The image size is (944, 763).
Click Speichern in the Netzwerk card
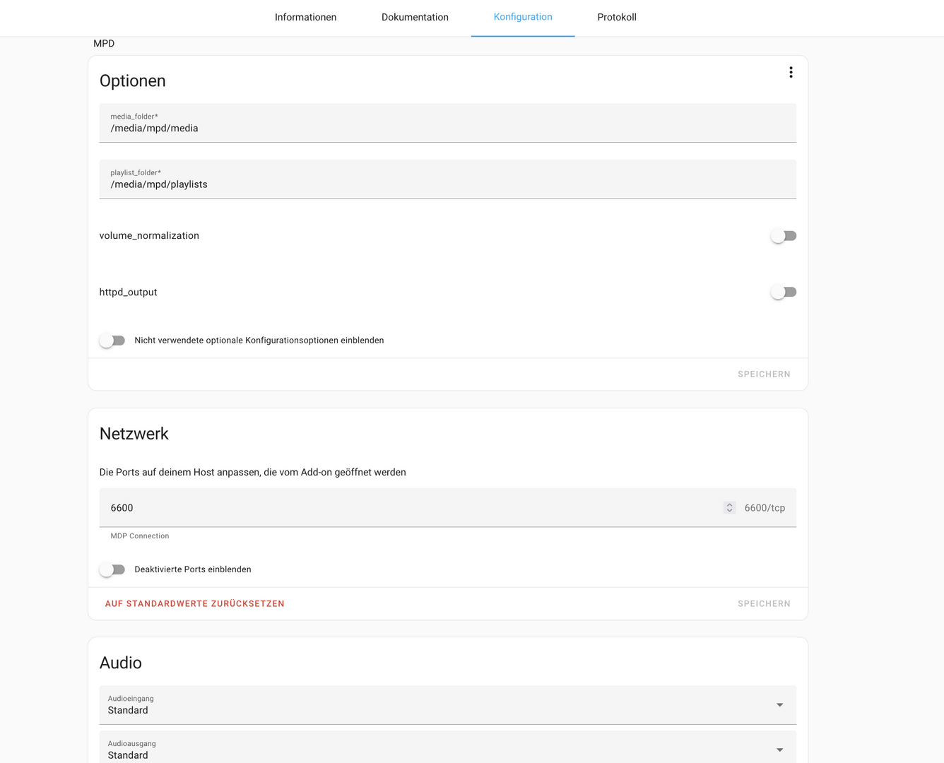pos(764,604)
